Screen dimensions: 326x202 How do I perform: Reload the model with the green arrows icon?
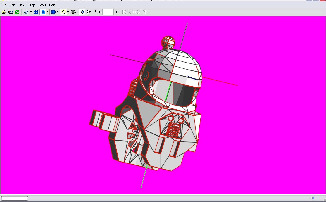pyautogui.click(x=17, y=12)
